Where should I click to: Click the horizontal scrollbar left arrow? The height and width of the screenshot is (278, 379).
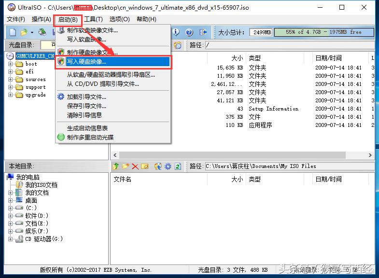(115, 155)
